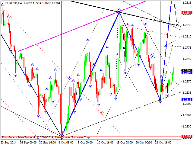Click the 1.2845 value on the price scale
Screen dimensions: 193x145
pyautogui.click(x=187, y=25)
